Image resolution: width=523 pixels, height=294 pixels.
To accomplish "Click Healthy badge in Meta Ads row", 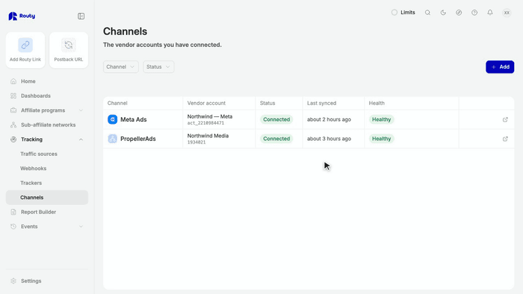I will click(x=381, y=119).
